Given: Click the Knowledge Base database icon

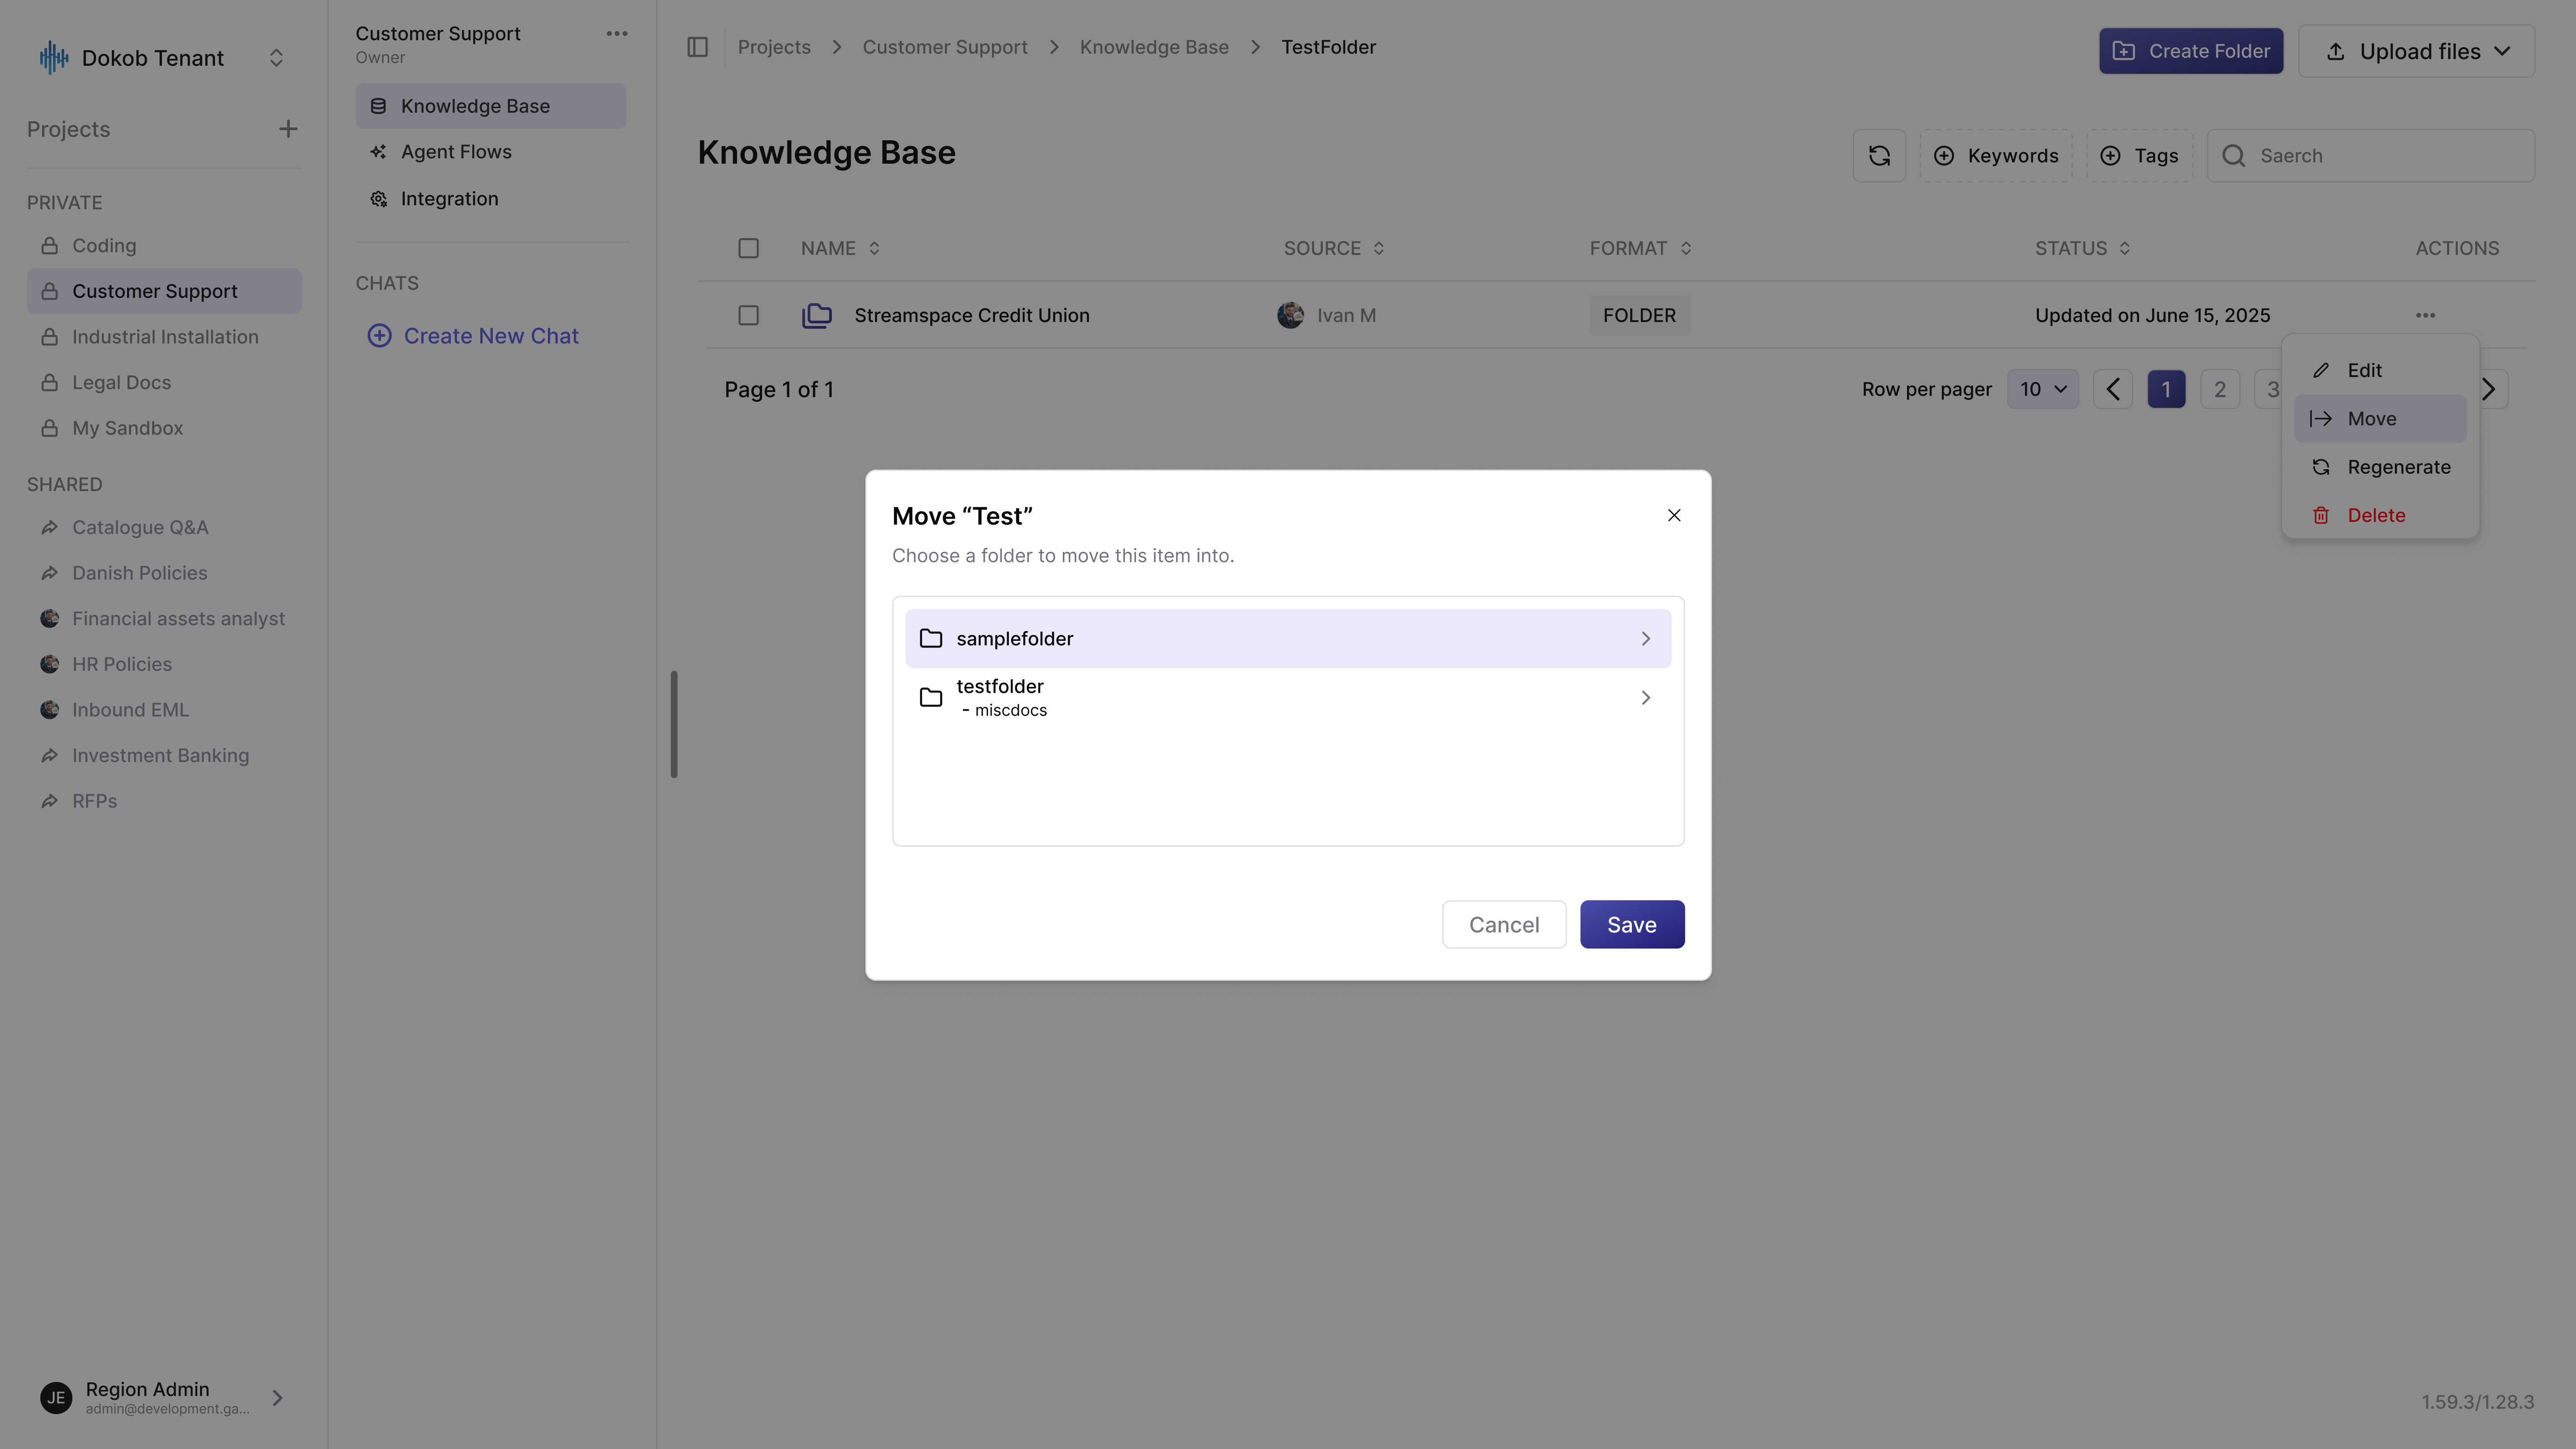Looking at the screenshot, I should [378, 106].
